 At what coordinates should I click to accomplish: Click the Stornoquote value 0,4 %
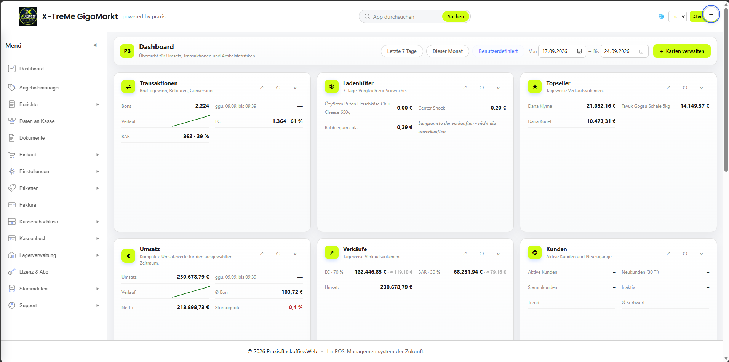click(296, 307)
